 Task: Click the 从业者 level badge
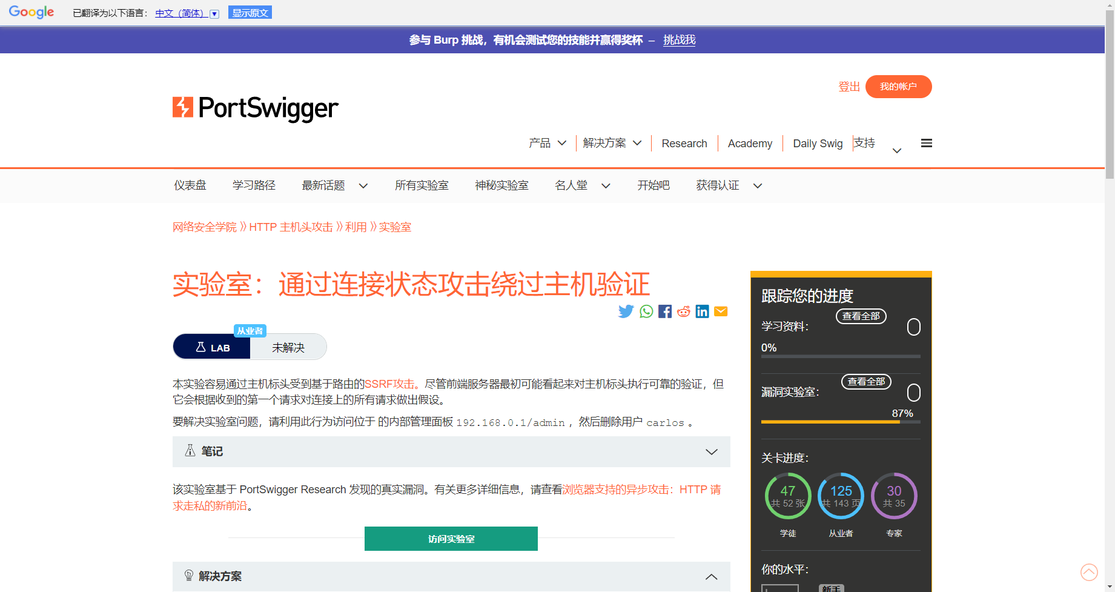250,330
